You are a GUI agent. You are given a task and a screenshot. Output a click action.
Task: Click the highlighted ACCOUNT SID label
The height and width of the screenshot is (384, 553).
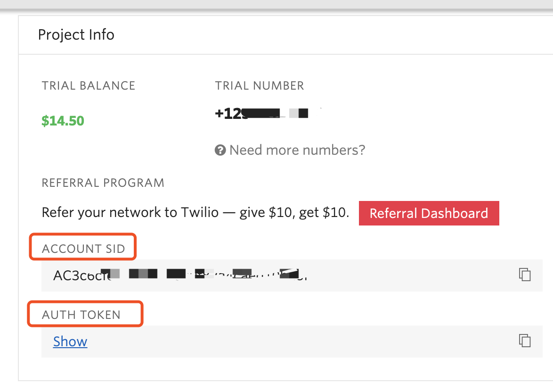coord(83,249)
